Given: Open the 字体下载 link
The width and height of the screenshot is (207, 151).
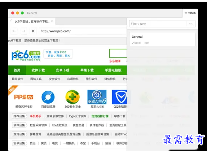Looking at the screenshot, I should pos(120,116).
